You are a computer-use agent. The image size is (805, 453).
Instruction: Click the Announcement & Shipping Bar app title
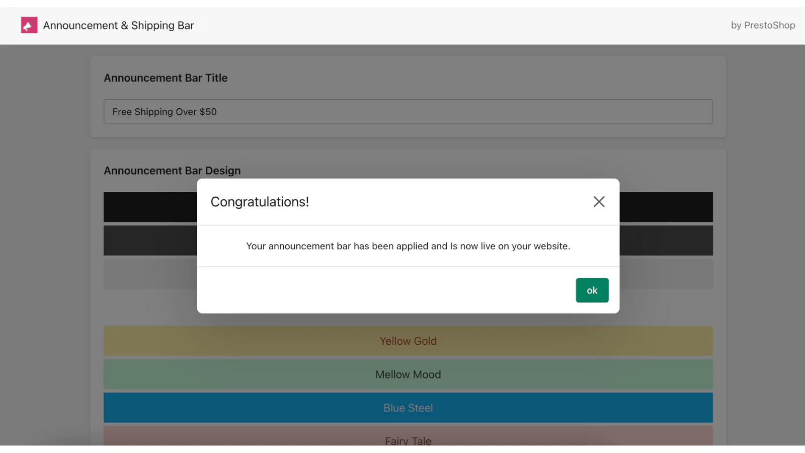[118, 25]
